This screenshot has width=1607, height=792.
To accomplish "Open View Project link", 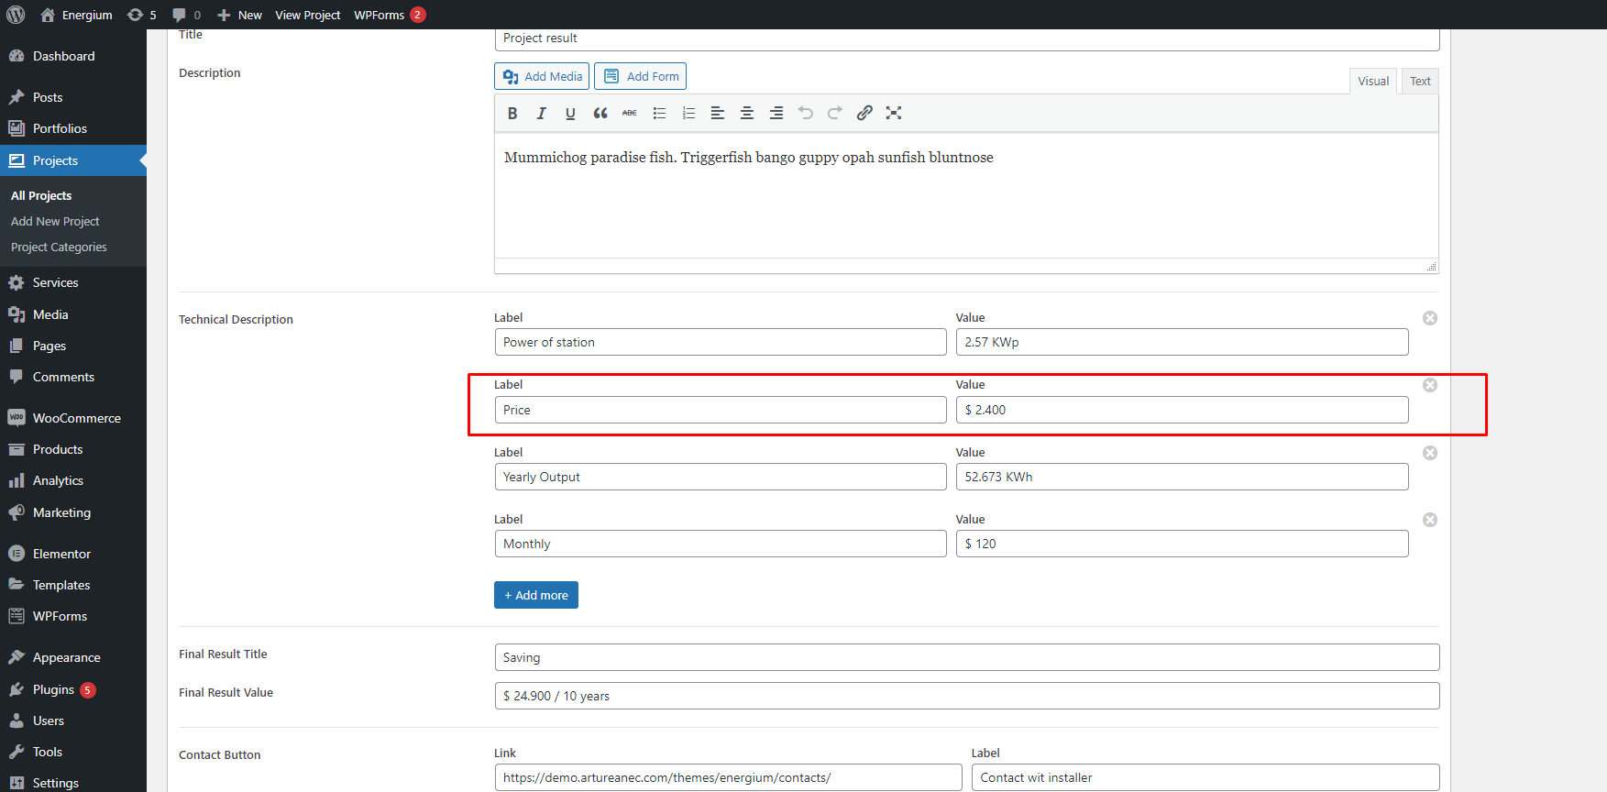I will (x=307, y=15).
